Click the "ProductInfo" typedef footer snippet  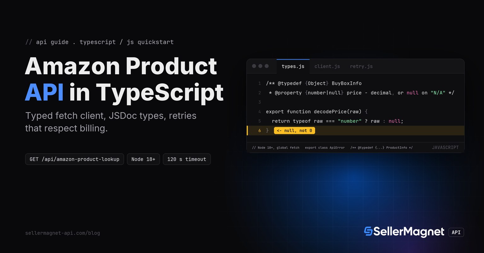(x=381, y=148)
